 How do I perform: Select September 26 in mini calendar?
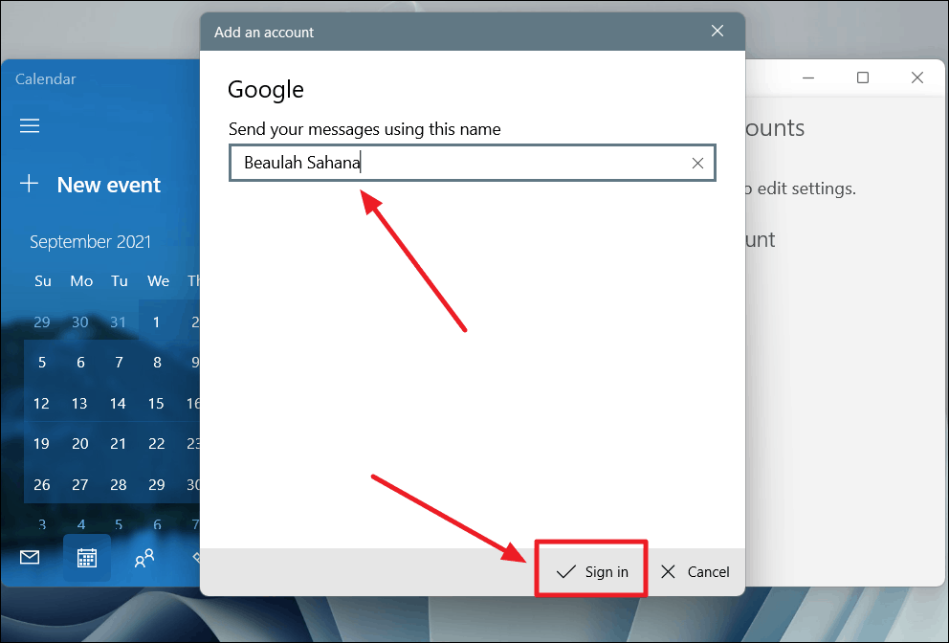pyautogui.click(x=42, y=484)
